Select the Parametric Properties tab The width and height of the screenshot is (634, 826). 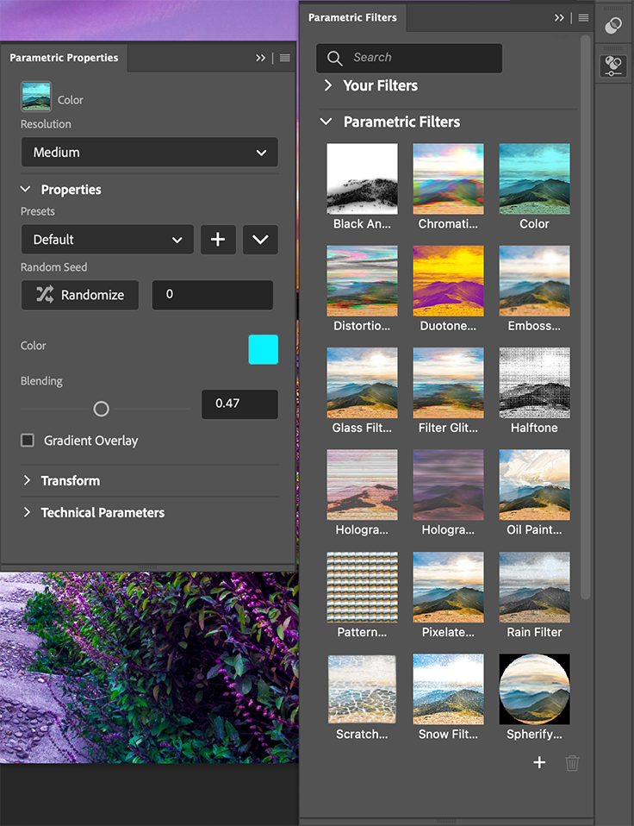tap(64, 58)
